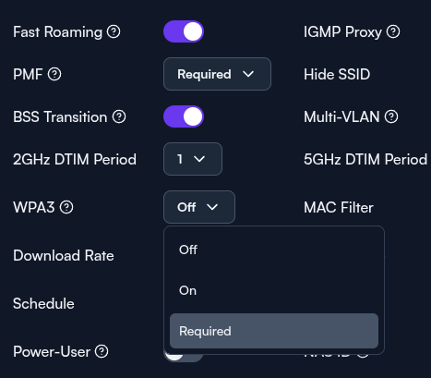The width and height of the screenshot is (431, 378).
Task: Disable the Fast Roaming toggle
Action: click(184, 31)
